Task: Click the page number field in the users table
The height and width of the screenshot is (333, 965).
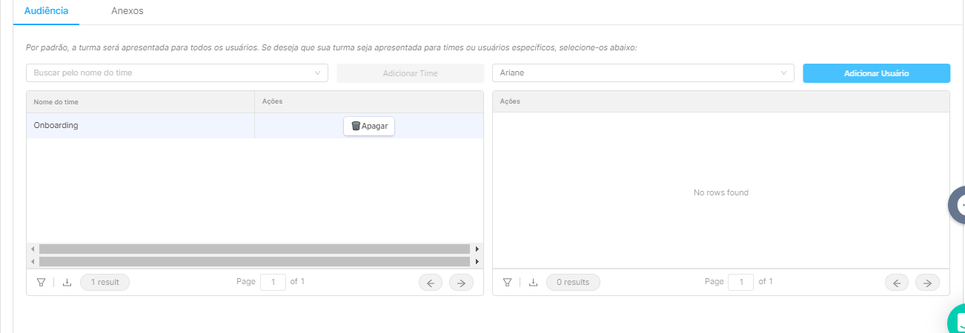Action: (x=741, y=282)
